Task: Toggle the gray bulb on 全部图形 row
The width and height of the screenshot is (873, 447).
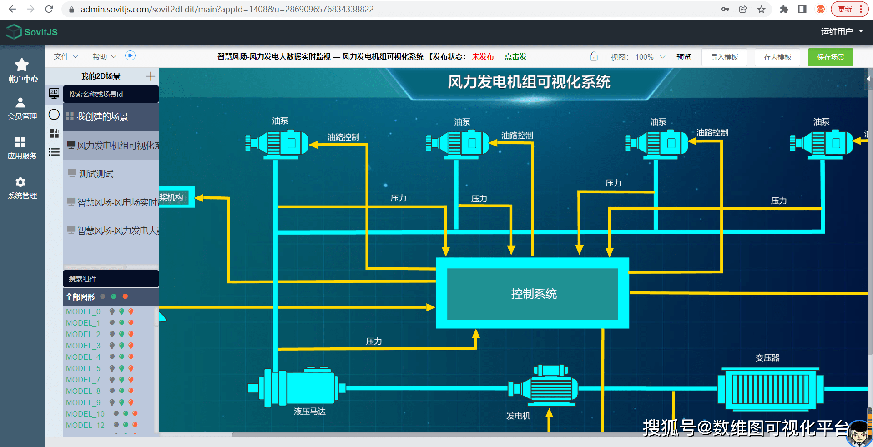Action: click(x=103, y=296)
